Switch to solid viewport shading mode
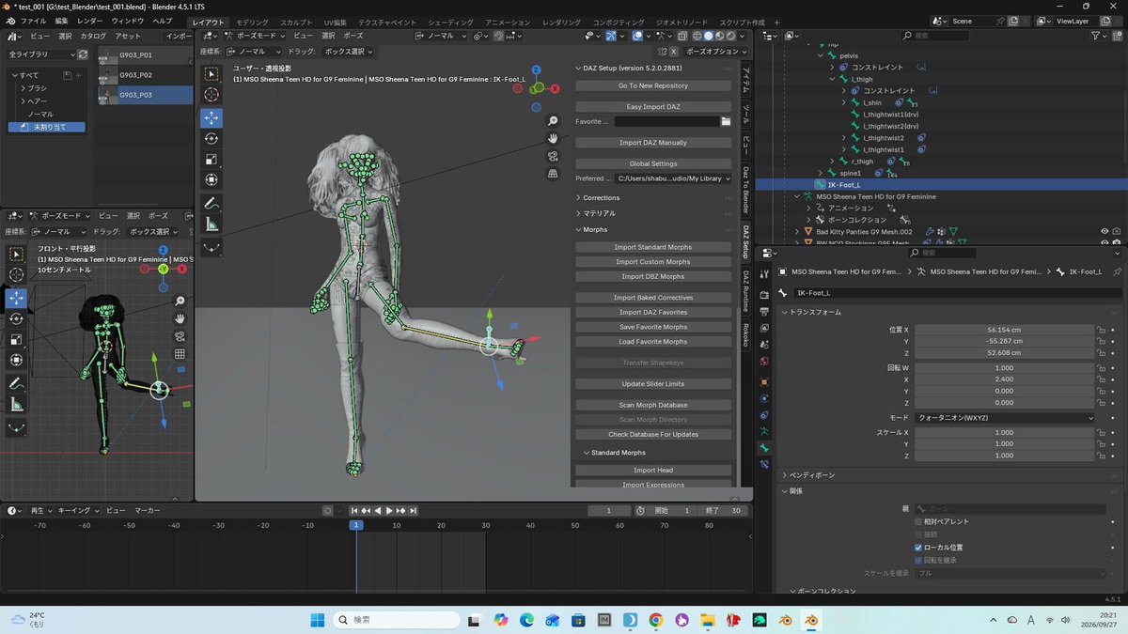Screen dimensions: 1128x634 (x=710, y=36)
